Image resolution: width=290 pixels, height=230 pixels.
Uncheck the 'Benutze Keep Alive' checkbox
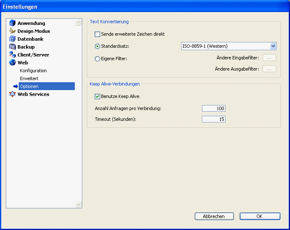click(98, 96)
